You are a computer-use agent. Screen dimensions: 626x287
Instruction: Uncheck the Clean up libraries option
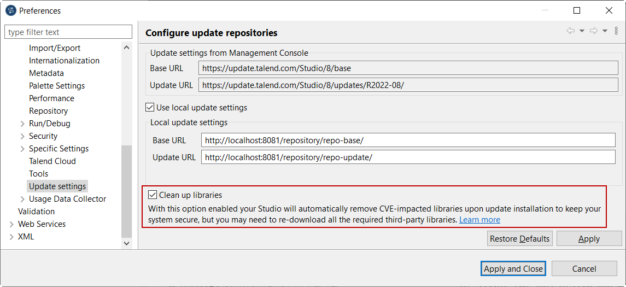[153, 195]
